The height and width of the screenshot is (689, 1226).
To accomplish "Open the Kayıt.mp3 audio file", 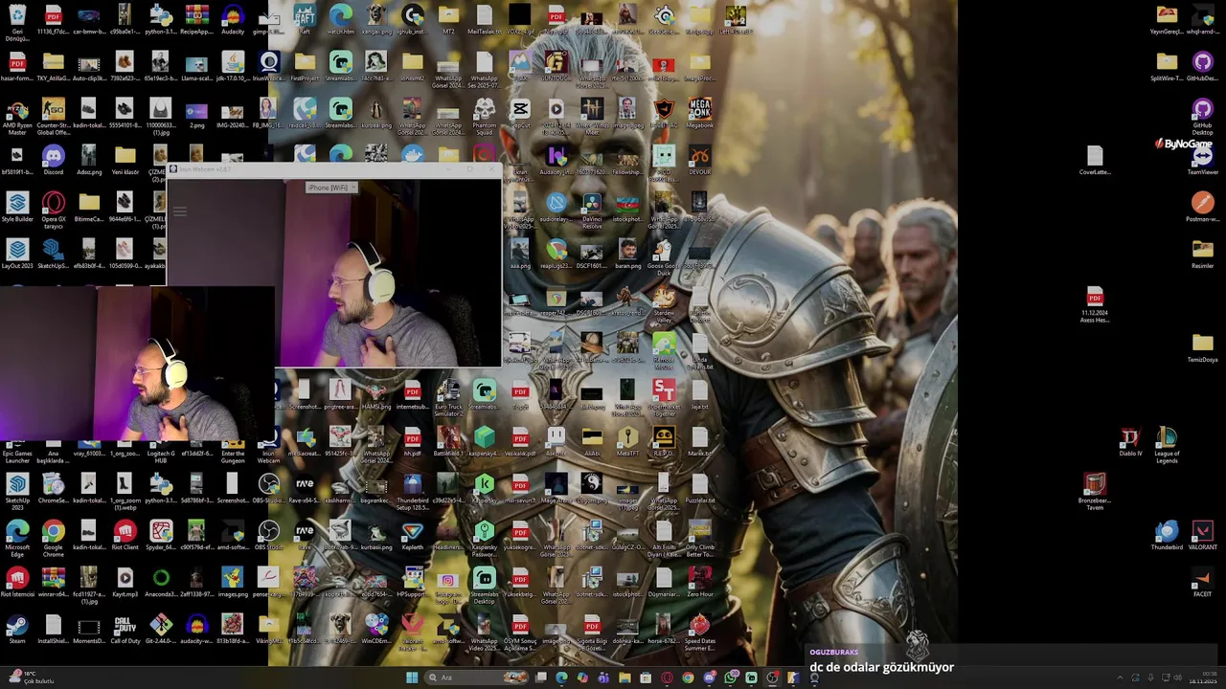I will (125, 582).
